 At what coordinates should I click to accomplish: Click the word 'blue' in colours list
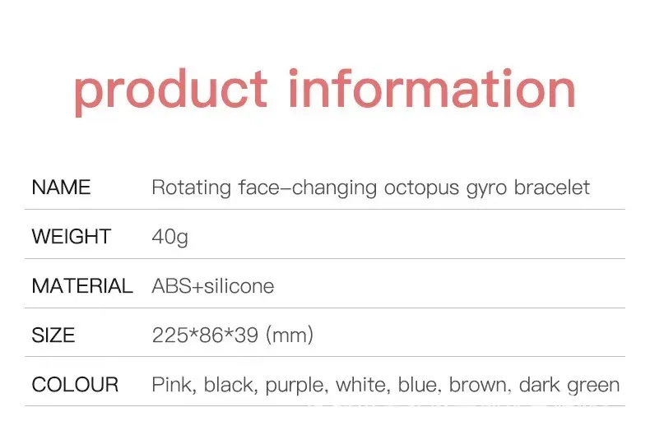point(417,385)
